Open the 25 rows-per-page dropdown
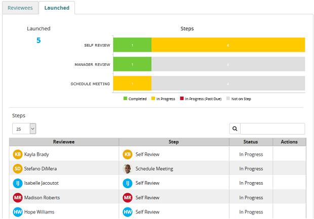314x219 pixels. point(24,128)
